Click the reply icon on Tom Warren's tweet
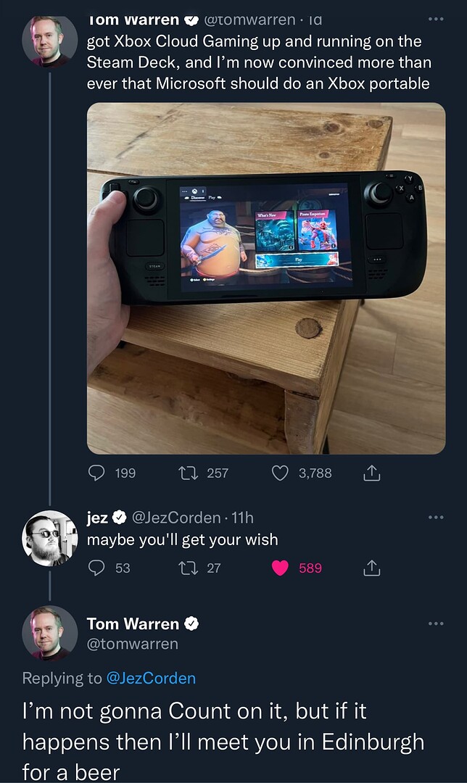The width and height of the screenshot is (467, 783). 97,473
